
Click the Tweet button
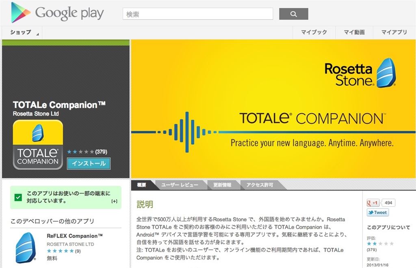click(378, 212)
